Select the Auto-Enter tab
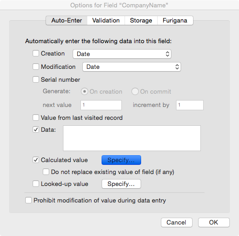Image resolution: width=239 pixels, height=236 pixels. click(67, 20)
